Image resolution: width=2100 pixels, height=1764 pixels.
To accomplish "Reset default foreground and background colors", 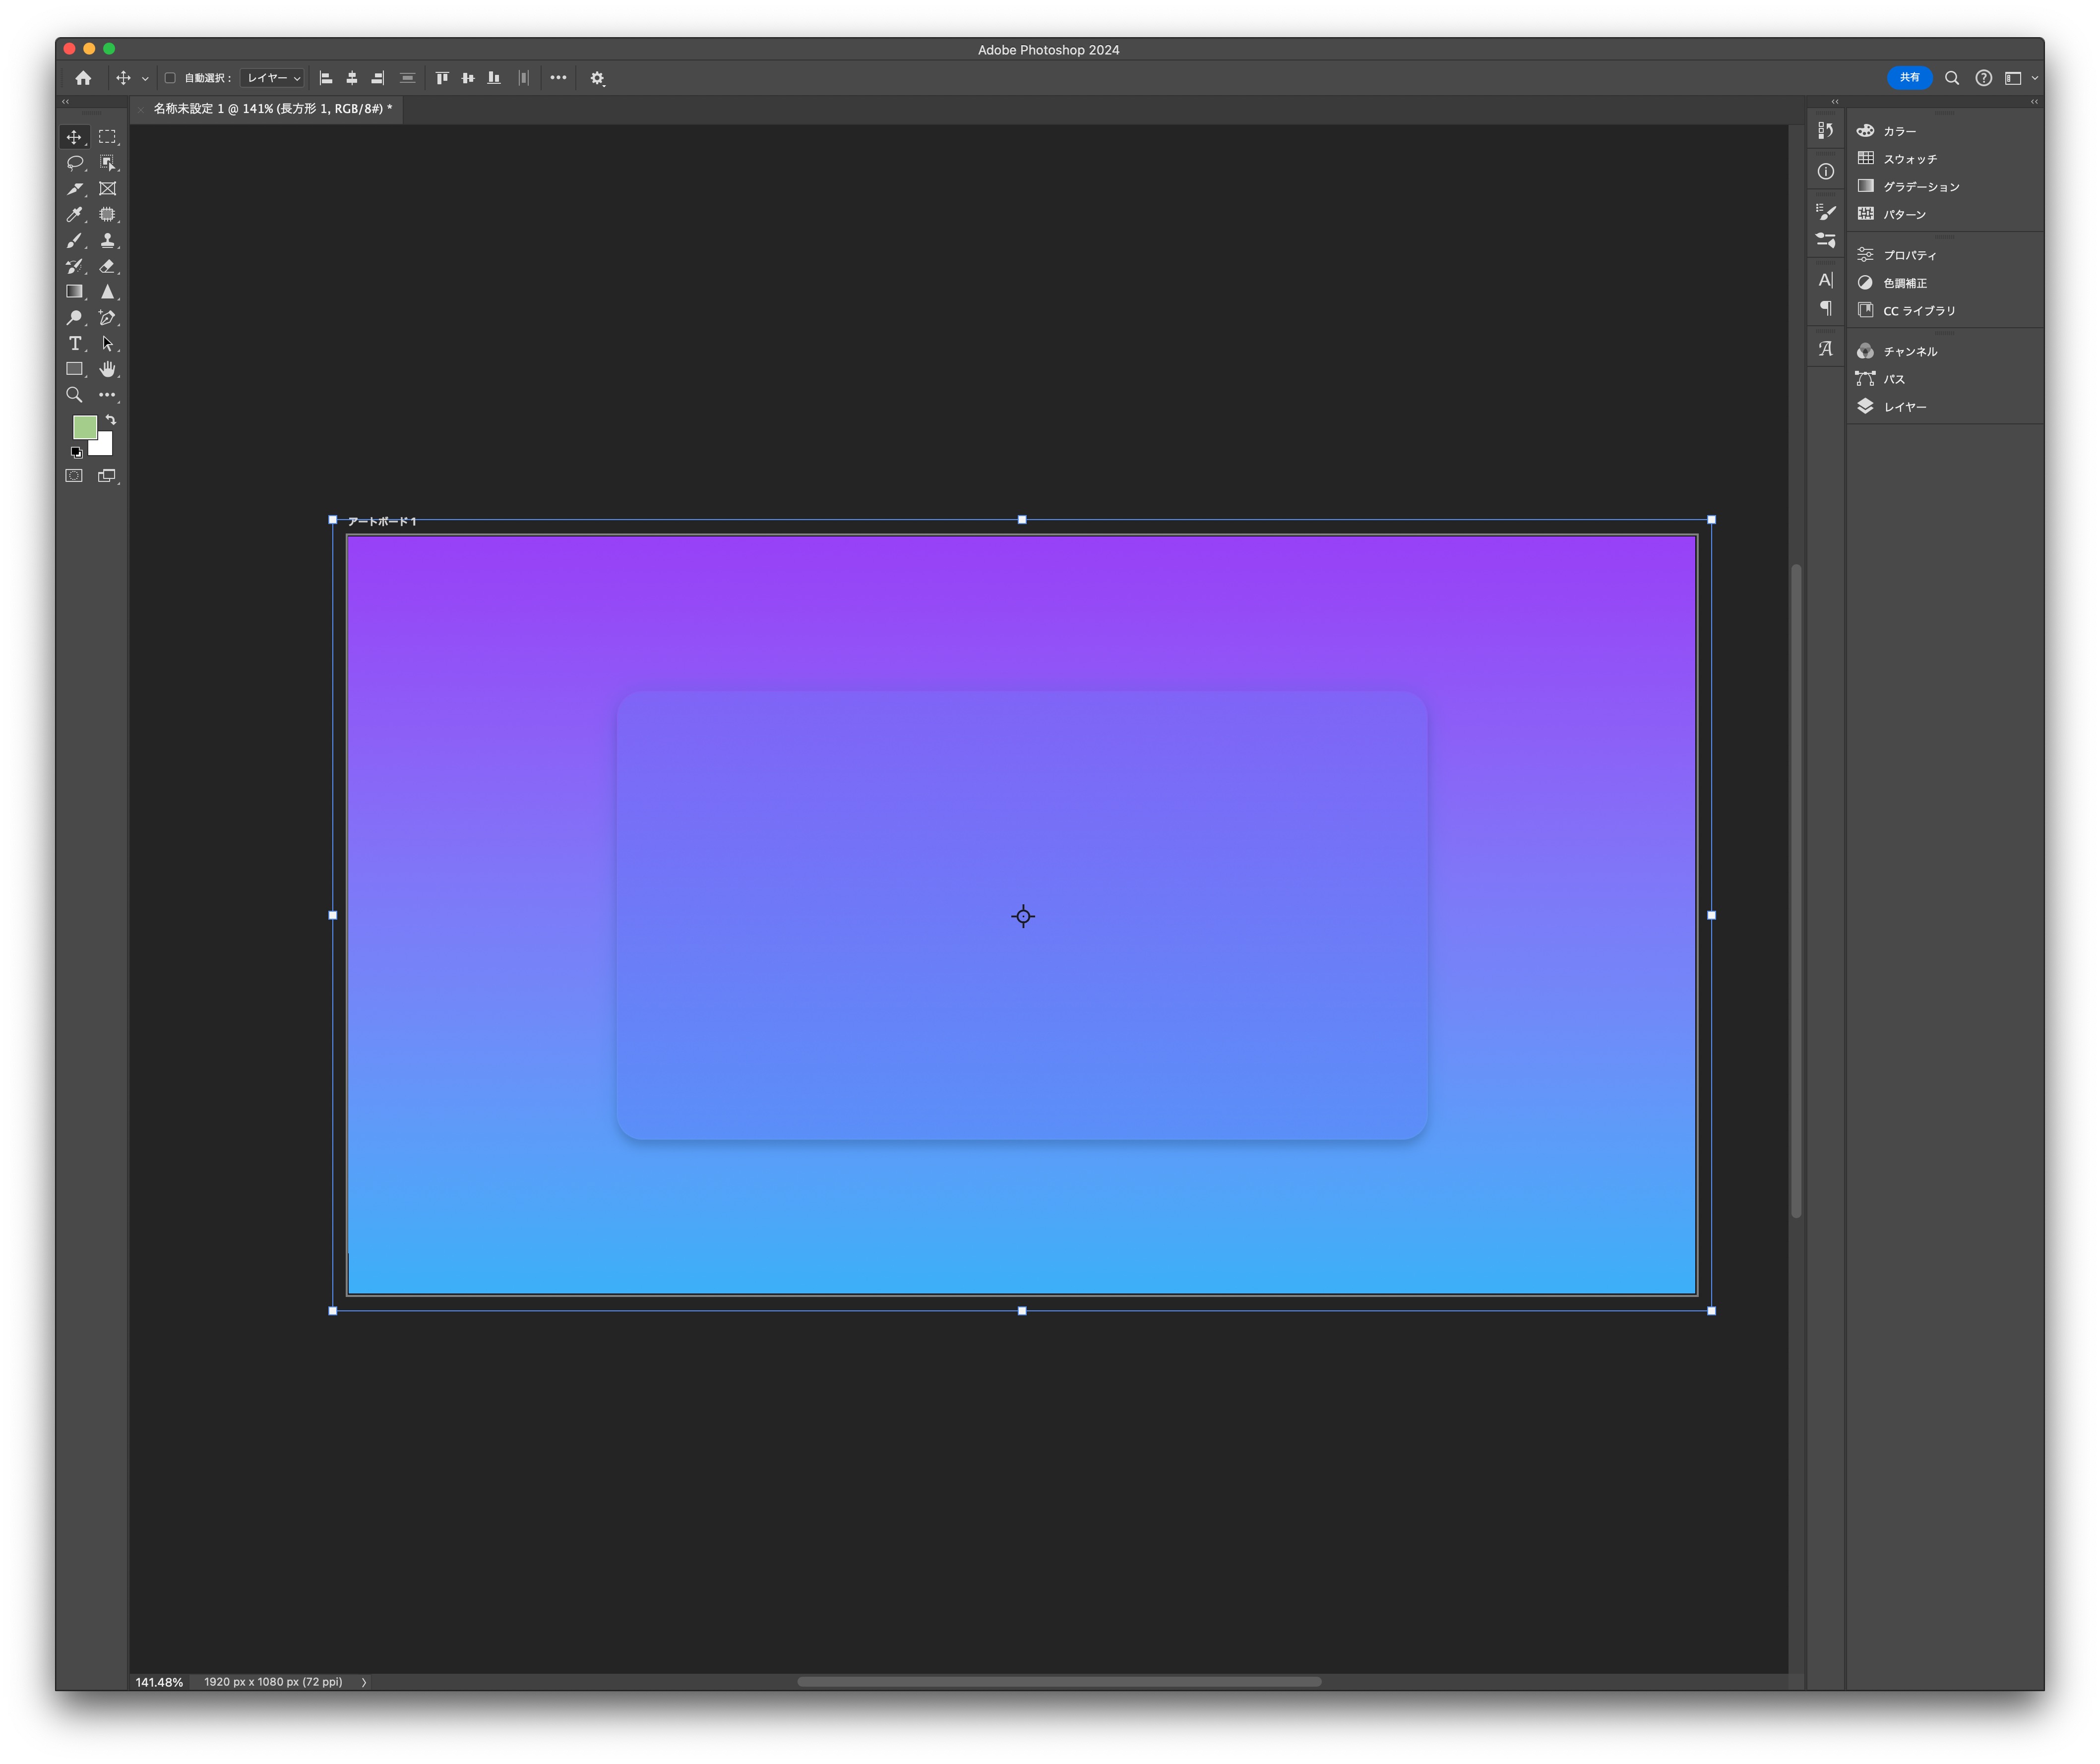I will pyautogui.click(x=76, y=453).
